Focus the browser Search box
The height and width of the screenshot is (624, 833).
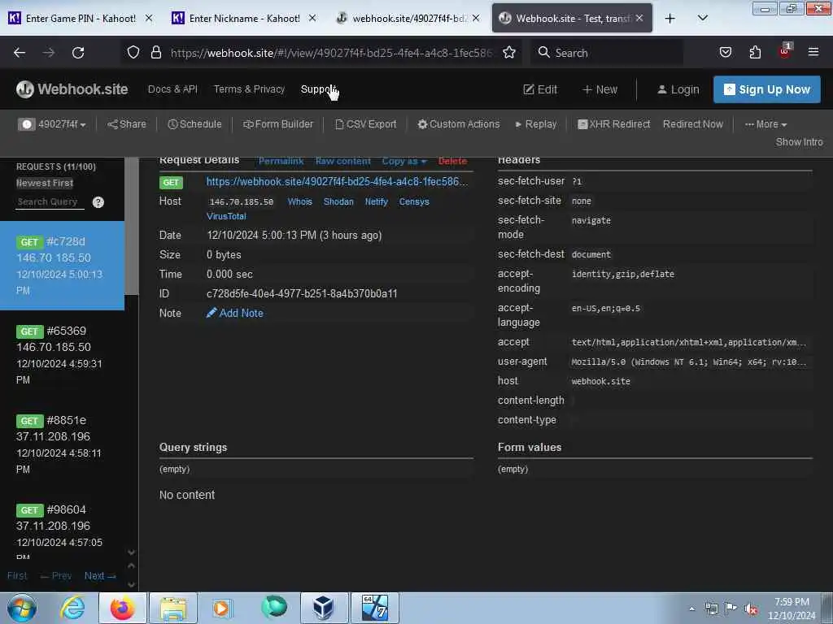coord(607,53)
